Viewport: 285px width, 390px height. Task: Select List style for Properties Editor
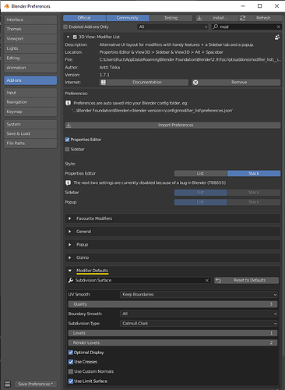point(200,173)
